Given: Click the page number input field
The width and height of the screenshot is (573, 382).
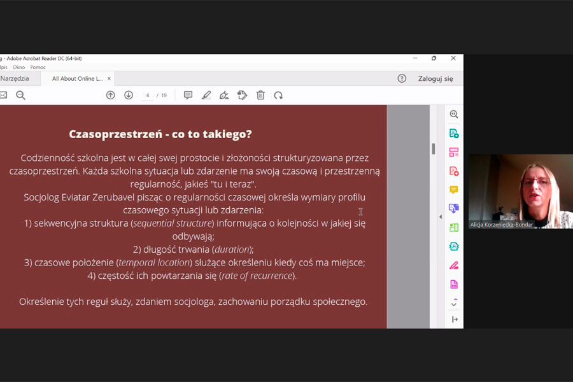Looking at the screenshot, I should tap(148, 95).
